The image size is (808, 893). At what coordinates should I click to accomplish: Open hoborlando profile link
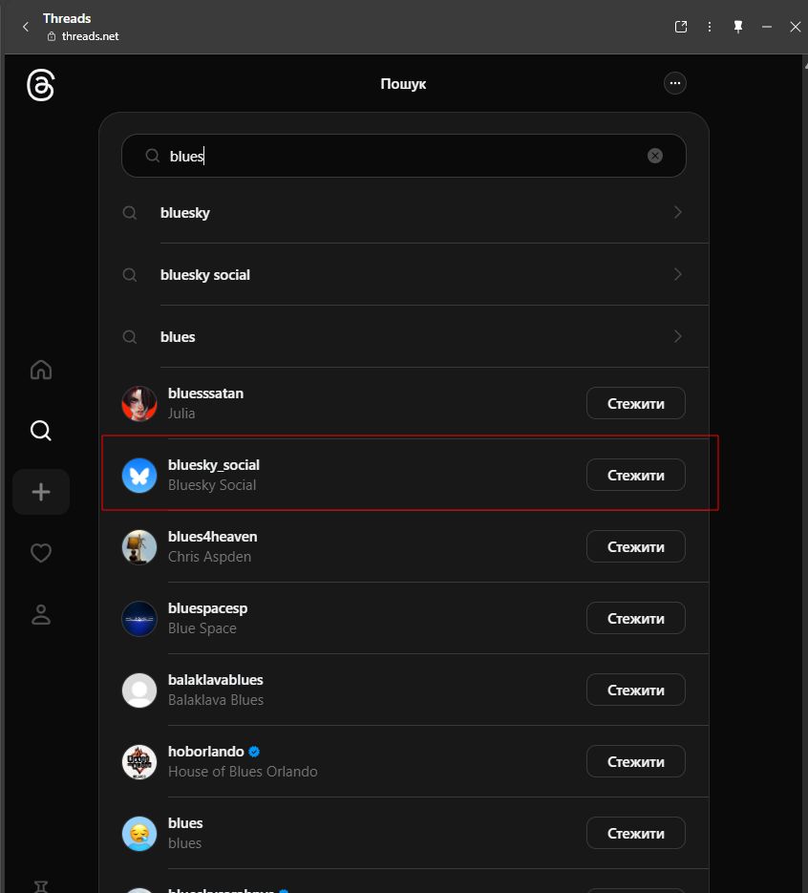tap(206, 752)
